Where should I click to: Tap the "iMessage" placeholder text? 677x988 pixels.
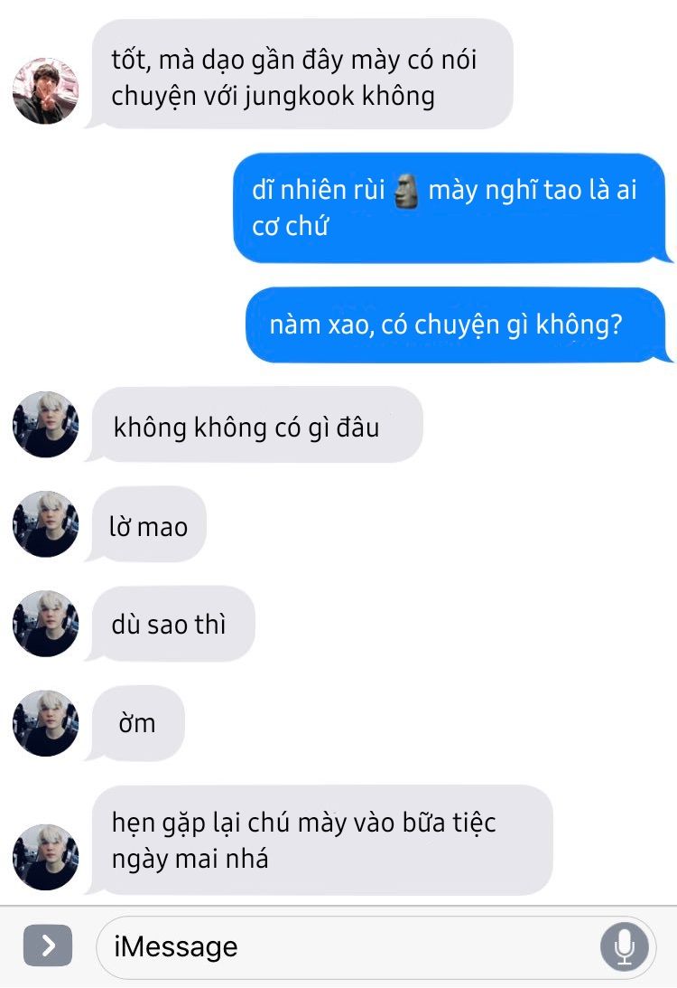(x=175, y=946)
